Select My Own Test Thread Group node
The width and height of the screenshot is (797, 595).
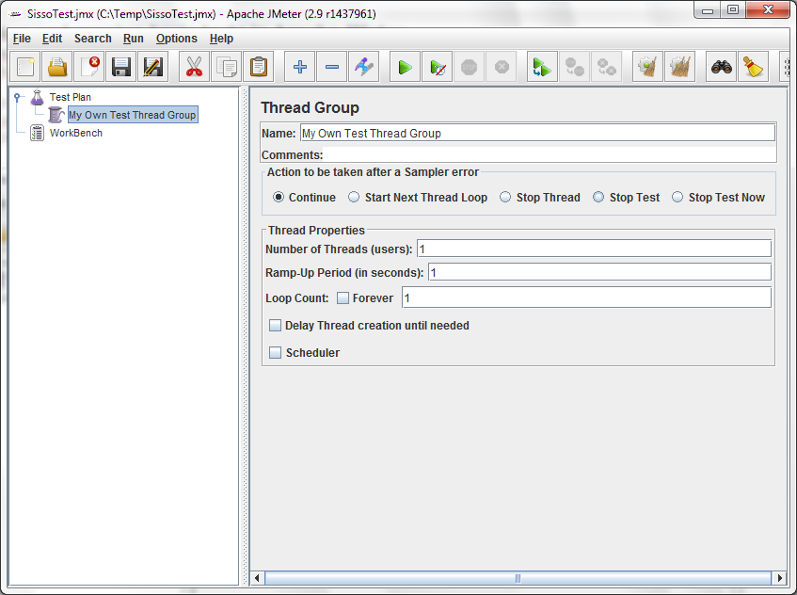pyautogui.click(x=133, y=115)
